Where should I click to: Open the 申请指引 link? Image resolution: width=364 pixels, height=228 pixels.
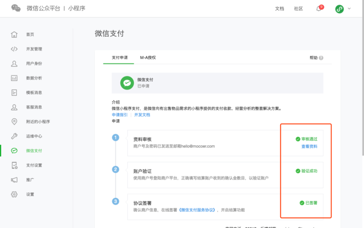pyautogui.click(x=120, y=115)
